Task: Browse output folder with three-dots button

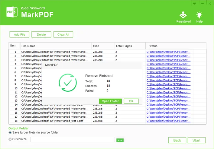Action: 120,140
